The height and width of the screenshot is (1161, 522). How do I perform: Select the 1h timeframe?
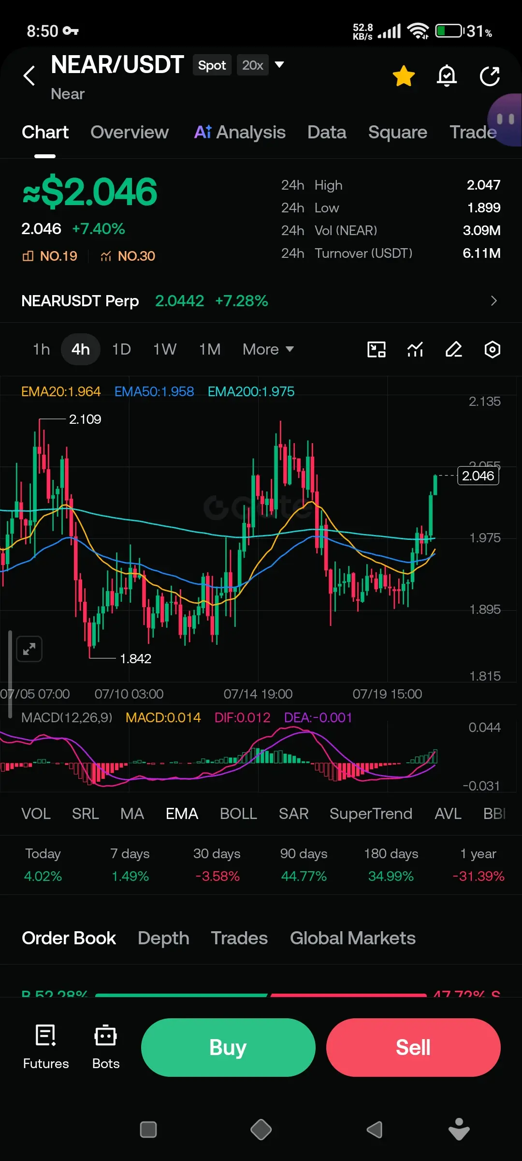tap(42, 349)
